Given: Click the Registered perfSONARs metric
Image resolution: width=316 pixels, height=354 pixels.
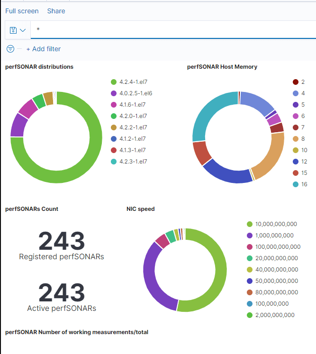Looking at the screenshot, I should click(x=62, y=245).
